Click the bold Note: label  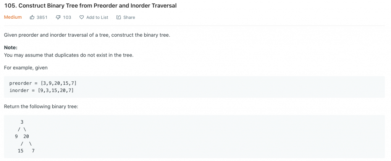pyautogui.click(x=11, y=48)
